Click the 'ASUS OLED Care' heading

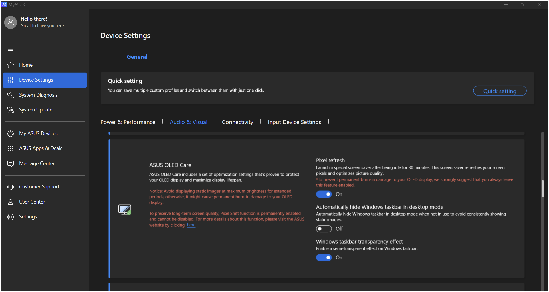(170, 165)
